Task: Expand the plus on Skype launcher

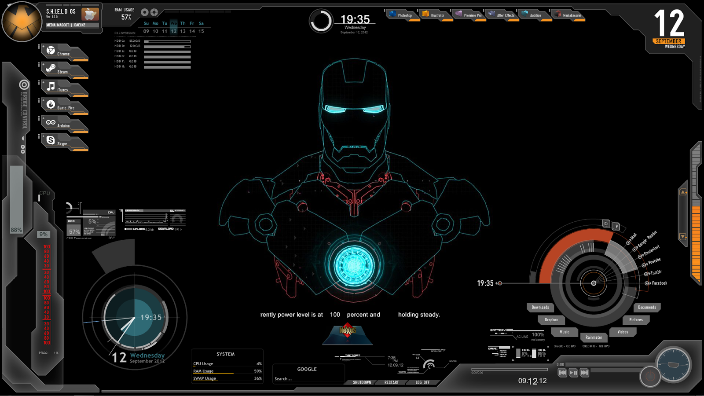Action: [43, 136]
